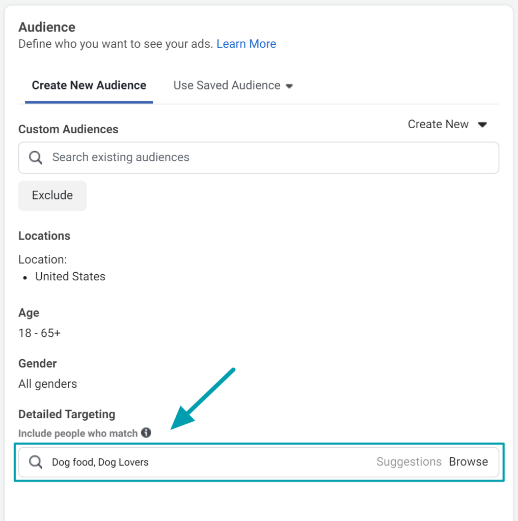Click the Exclude button

[52, 195]
